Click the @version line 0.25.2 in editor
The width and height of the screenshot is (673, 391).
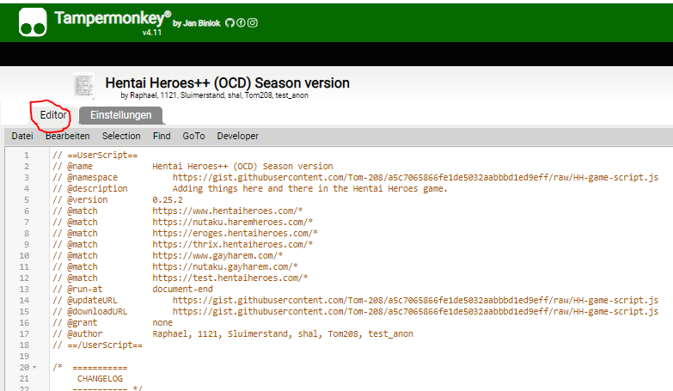pos(168,199)
